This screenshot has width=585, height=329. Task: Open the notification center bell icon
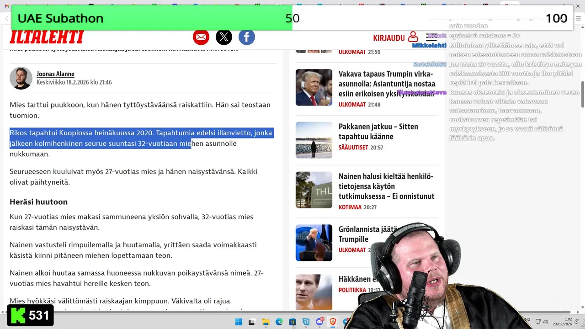(576, 322)
